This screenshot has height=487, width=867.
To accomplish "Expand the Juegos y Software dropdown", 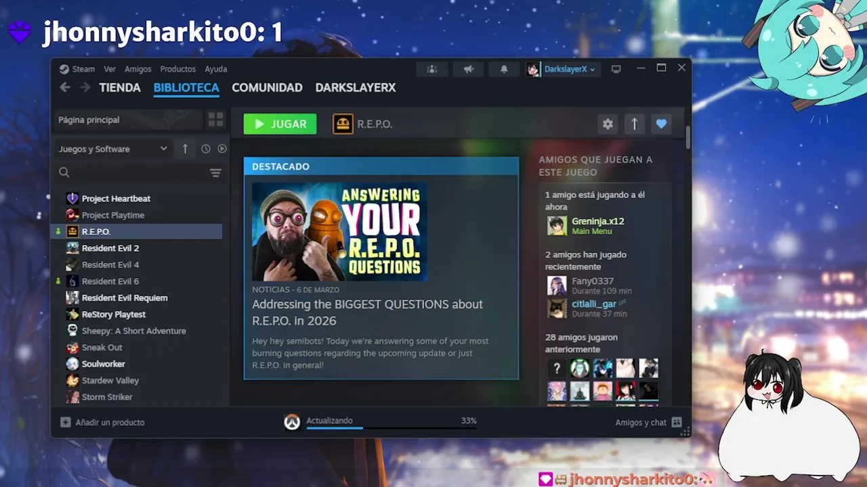I will click(x=112, y=149).
